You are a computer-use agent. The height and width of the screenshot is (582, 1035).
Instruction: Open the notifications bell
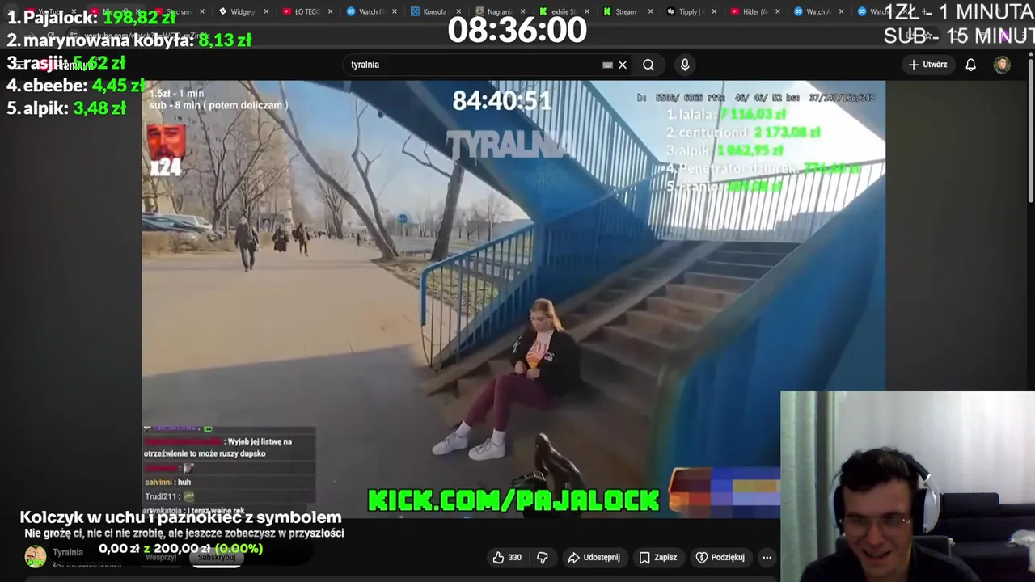970,65
